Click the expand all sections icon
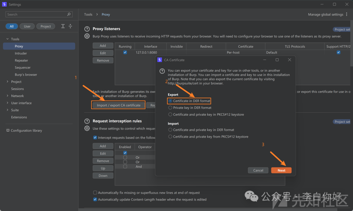 (x=63, y=26)
